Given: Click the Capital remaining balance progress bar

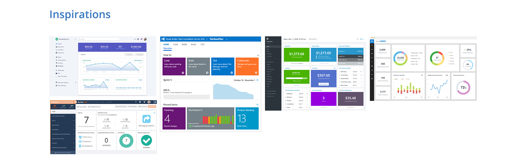Looking at the screenshot, I should tap(296, 78).
